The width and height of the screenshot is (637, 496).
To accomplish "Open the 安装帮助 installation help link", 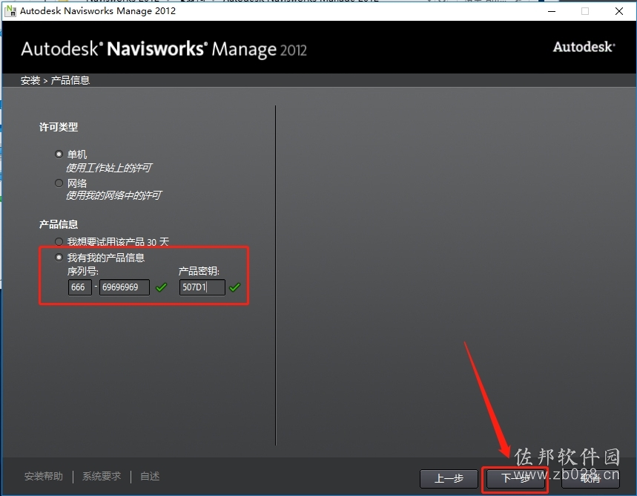I will (44, 476).
